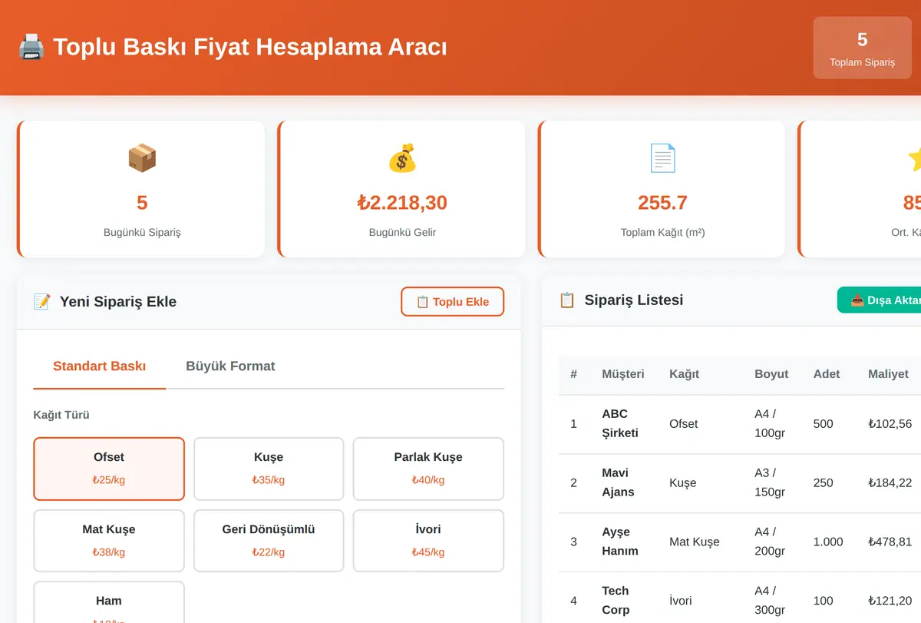Select the Ofset paper type
Screen dimensions: 921x623
(109, 469)
